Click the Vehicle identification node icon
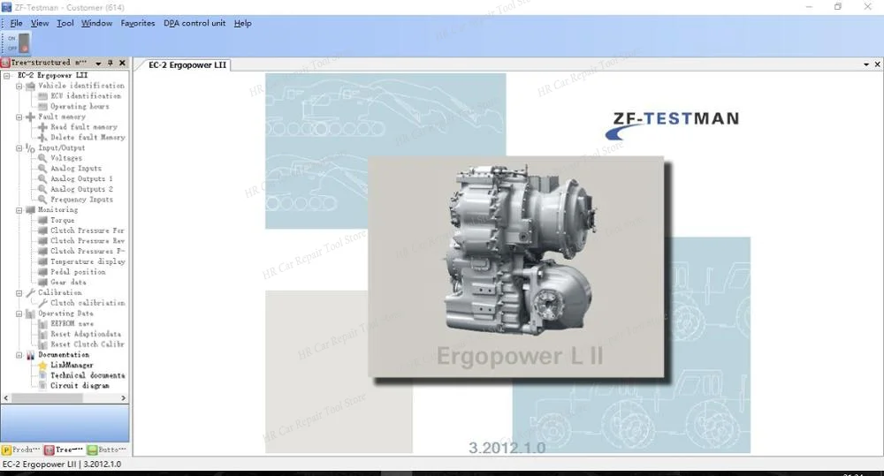This screenshot has height=476, width=884. (x=30, y=86)
